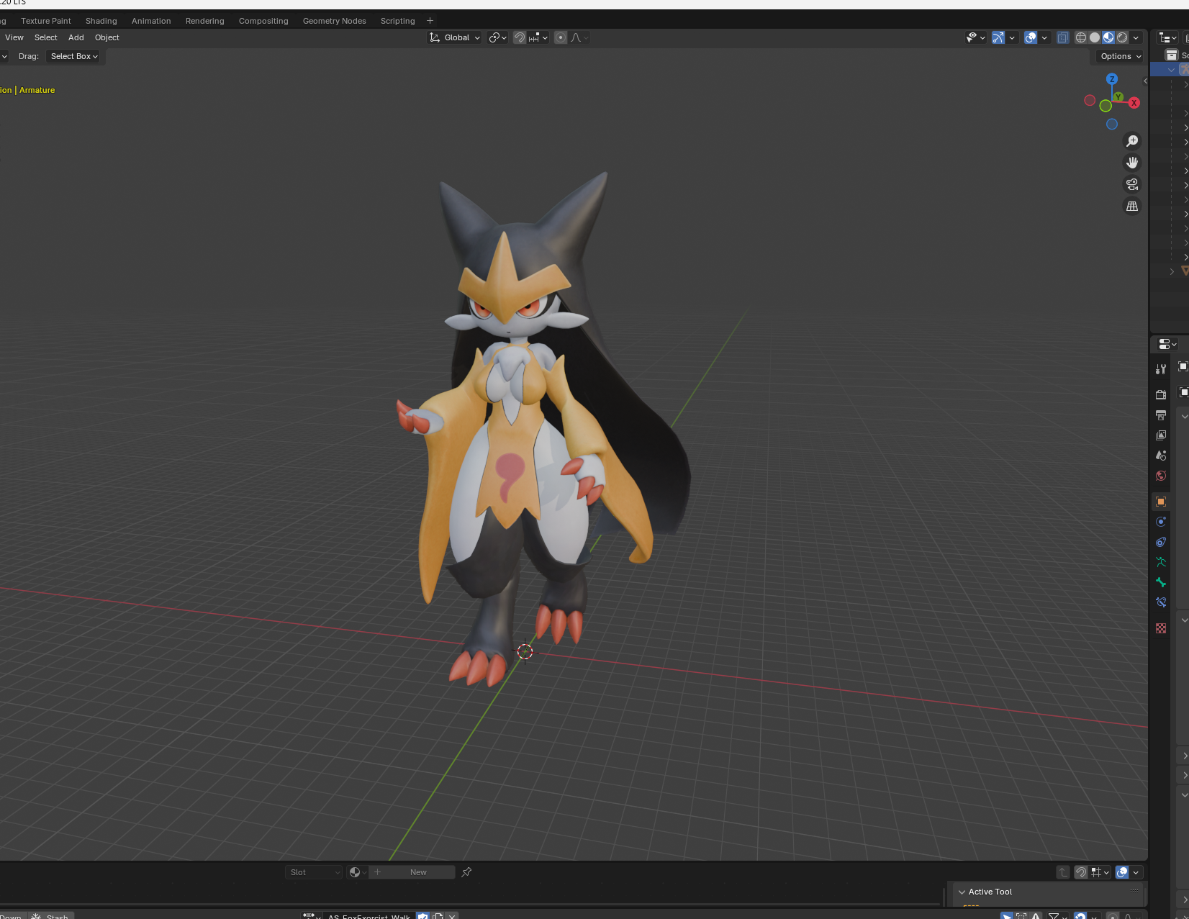Open the Add menu
This screenshot has height=919, width=1189.
click(x=76, y=37)
